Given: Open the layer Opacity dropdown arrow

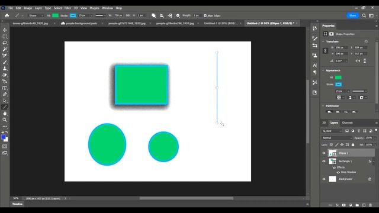Looking at the screenshot, I should pyautogui.click(x=375, y=138).
